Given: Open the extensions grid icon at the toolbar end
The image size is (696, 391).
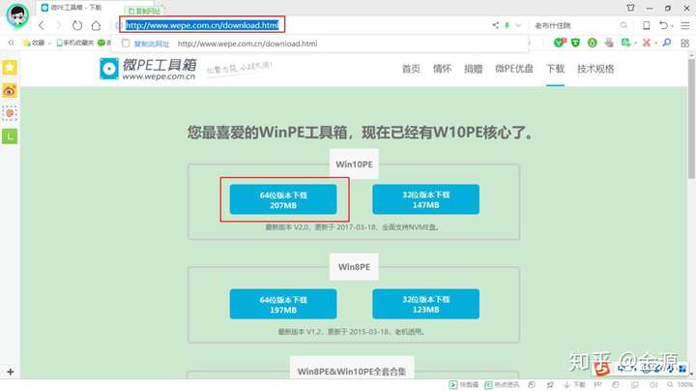Looking at the screenshot, I should click(x=685, y=44).
